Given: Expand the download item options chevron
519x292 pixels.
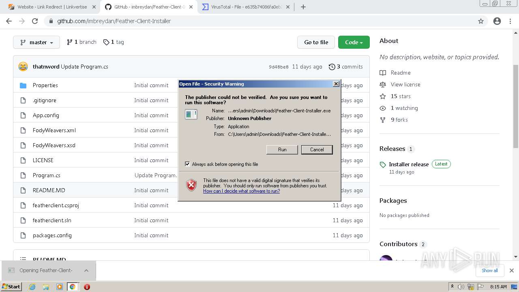Looking at the screenshot, I should click(x=86, y=271).
